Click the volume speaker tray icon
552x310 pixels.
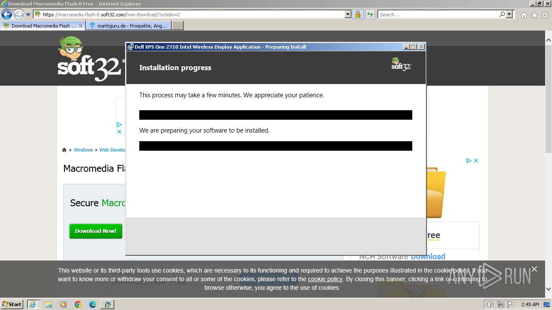click(x=490, y=304)
